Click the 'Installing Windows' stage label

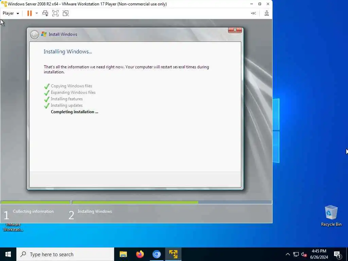[94, 211]
